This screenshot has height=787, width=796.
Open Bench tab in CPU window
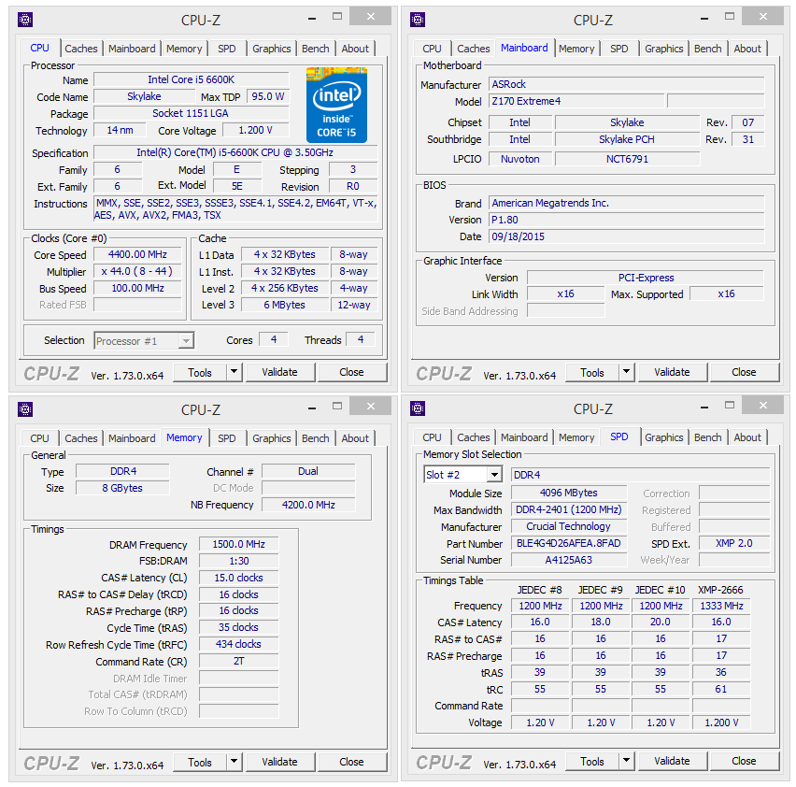click(x=315, y=49)
